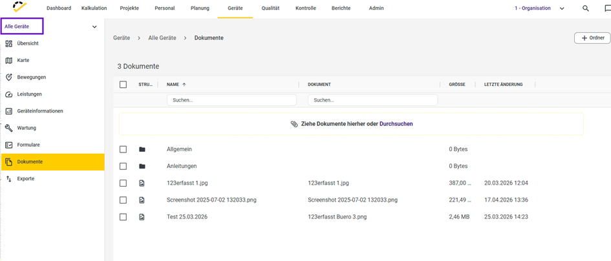The width and height of the screenshot is (611, 261).
Task: Expand the Alle Geräte sidebar chevron
Action: tap(94, 27)
